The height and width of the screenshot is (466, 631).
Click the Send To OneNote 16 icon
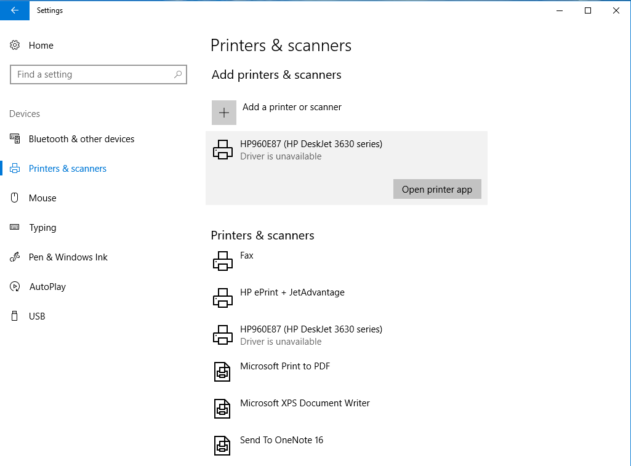coord(222,446)
